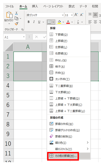The height and width of the screenshot is (166, 101).
Task: Click the Name Box showing A1
Action: (x=15, y=37)
